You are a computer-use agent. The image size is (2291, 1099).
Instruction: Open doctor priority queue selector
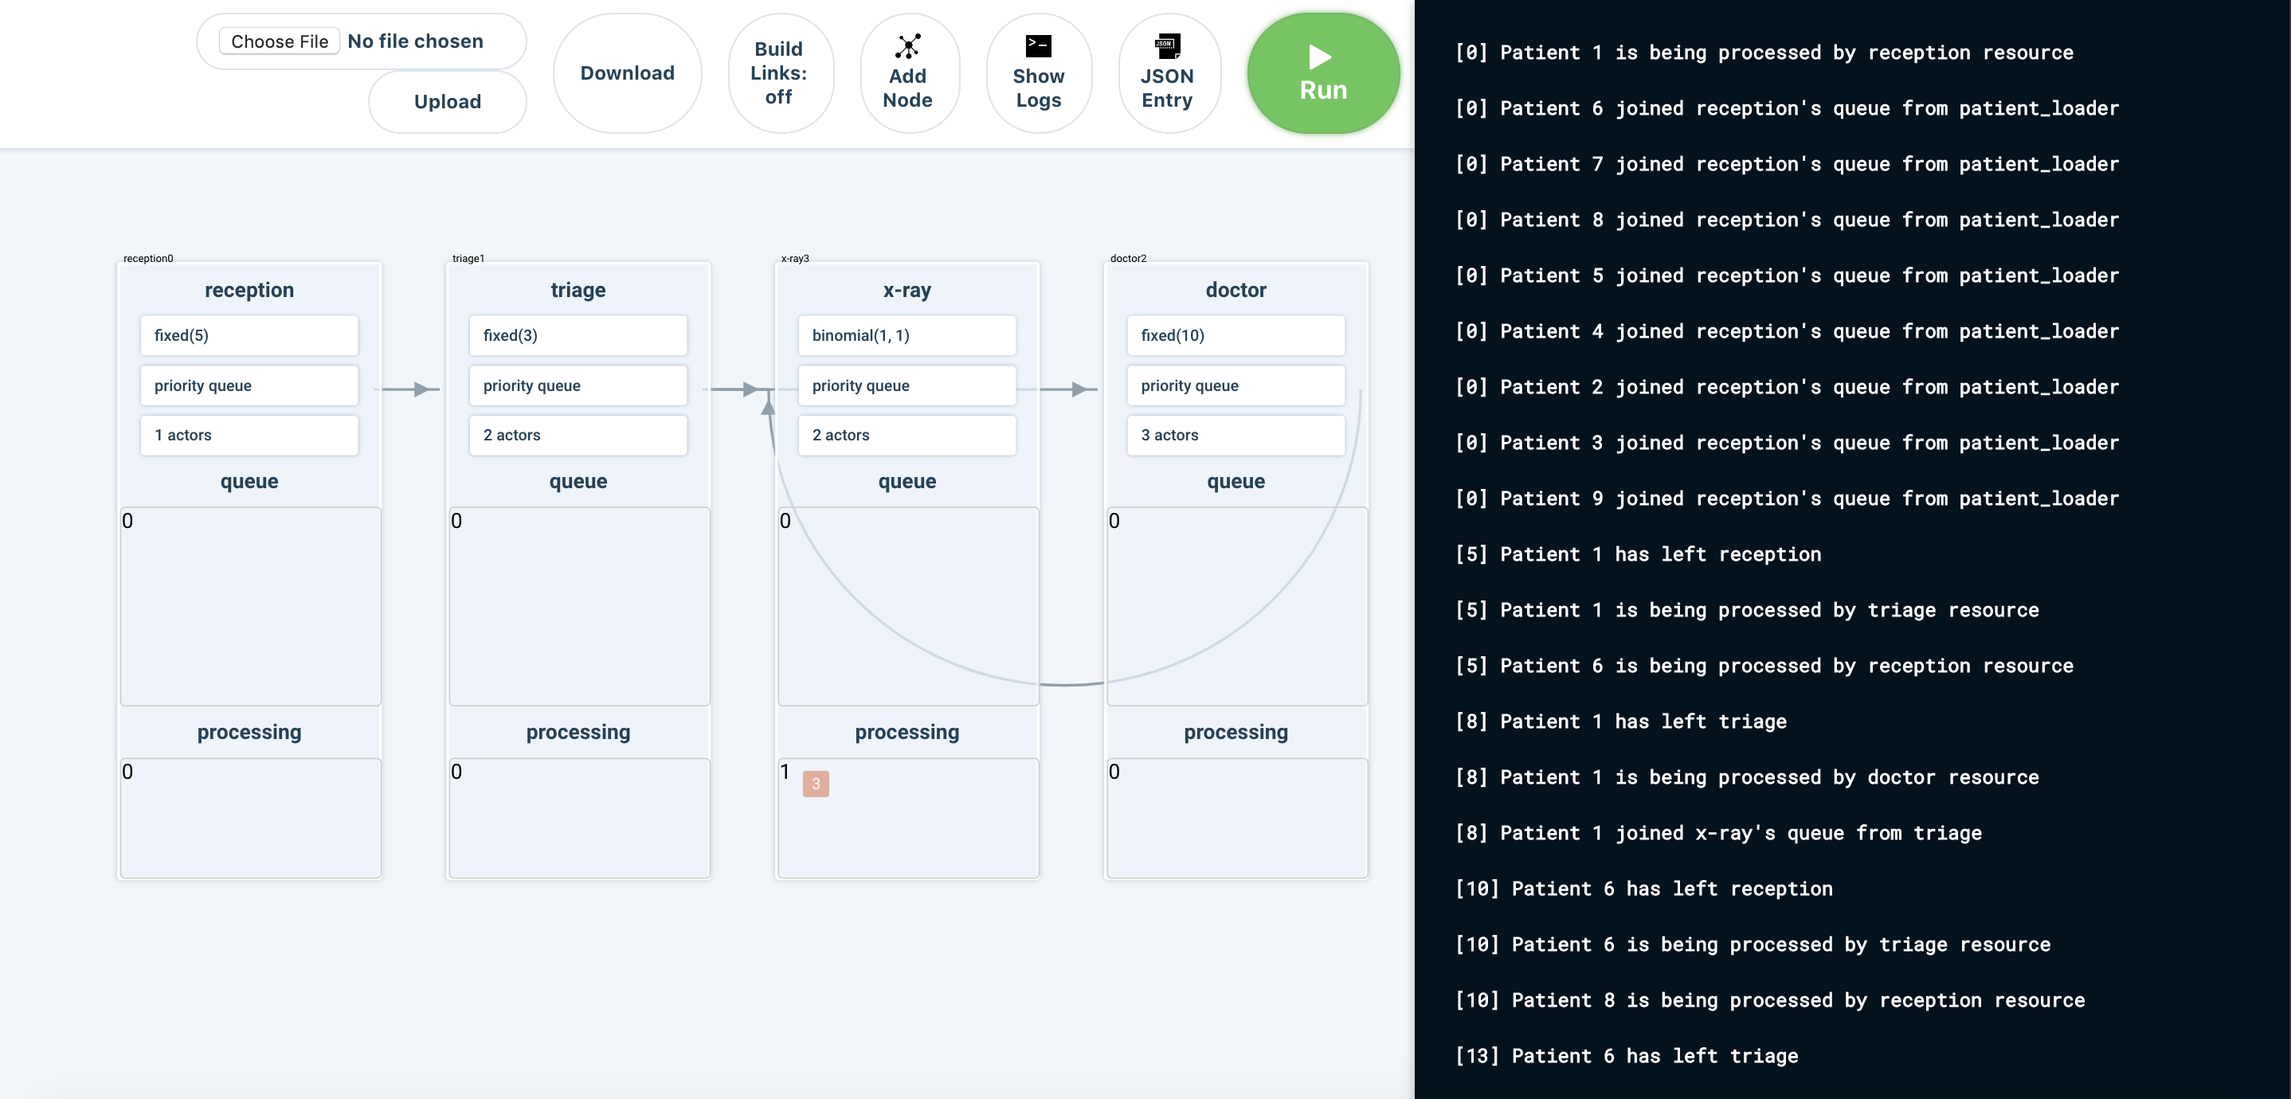pyautogui.click(x=1236, y=386)
